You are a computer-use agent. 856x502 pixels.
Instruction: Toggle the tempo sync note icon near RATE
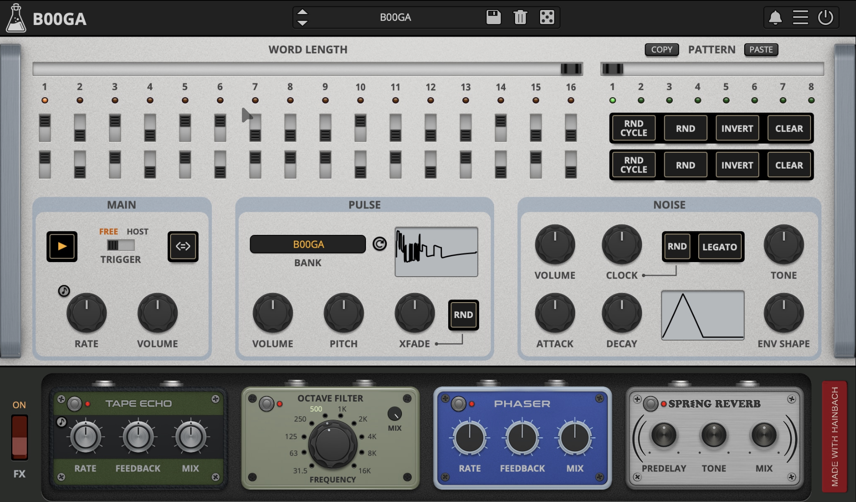64,291
